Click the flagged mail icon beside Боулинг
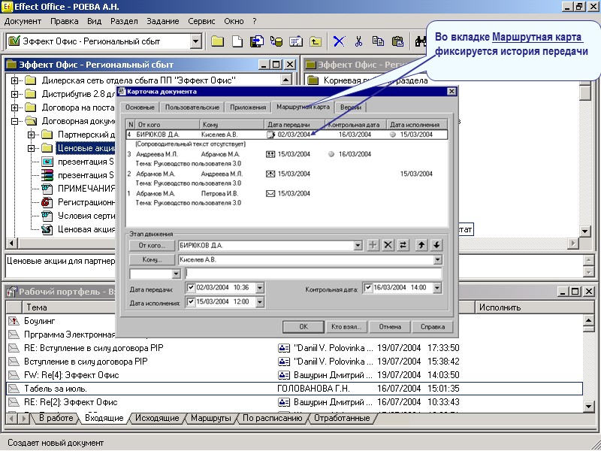This screenshot has height=451, width=601. click(14, 321)
